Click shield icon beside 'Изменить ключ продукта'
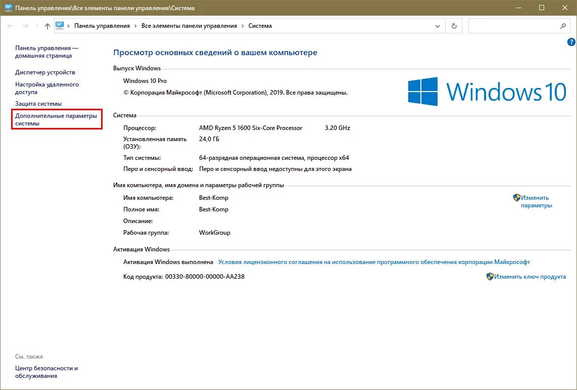This screenshot has width=577, height=390. pos(490,277)
